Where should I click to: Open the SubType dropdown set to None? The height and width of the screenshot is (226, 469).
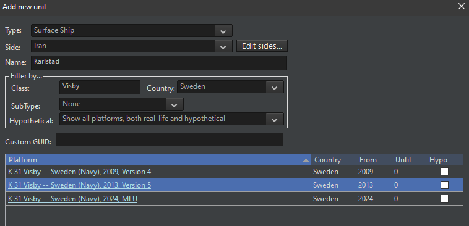coord(121,104)
